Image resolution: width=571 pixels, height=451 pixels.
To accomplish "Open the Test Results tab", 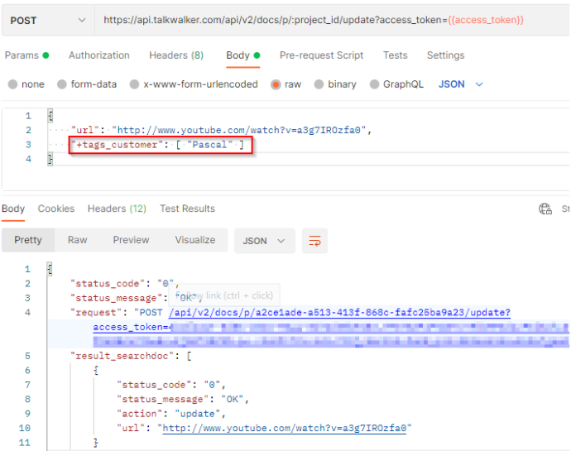I will [x=188, y=209].
